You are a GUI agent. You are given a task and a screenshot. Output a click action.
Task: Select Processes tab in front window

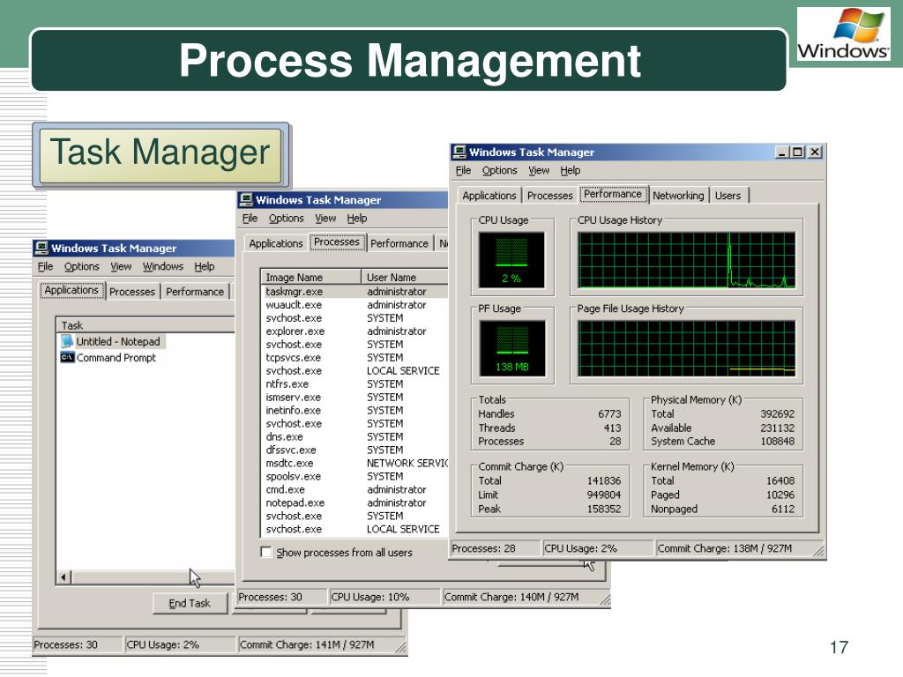(550, 196)
